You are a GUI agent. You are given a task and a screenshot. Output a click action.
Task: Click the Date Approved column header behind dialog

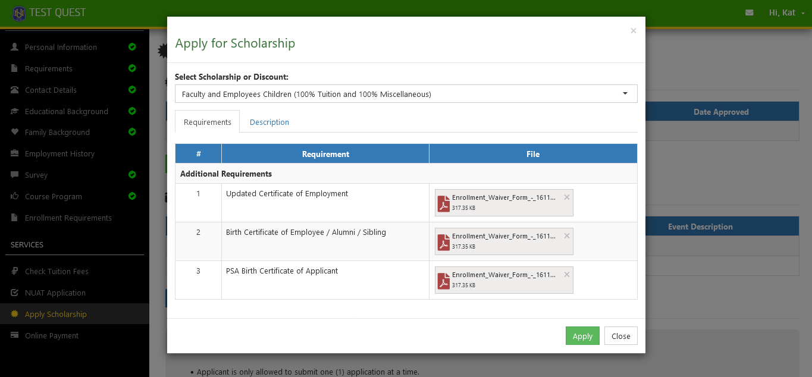(x=722, y=112)
